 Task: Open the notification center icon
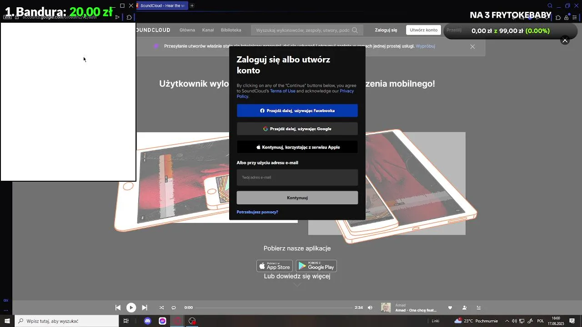pos(572,321)
